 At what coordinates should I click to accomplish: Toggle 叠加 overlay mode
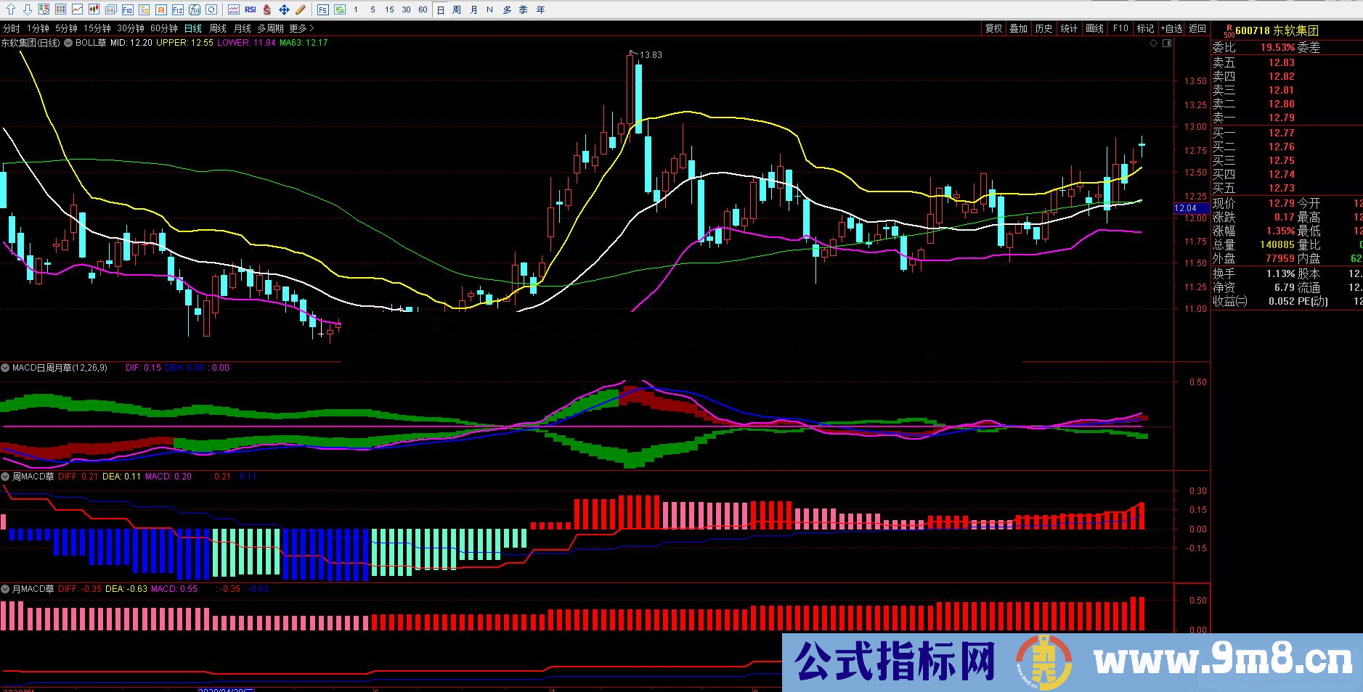coord(1019,28)
